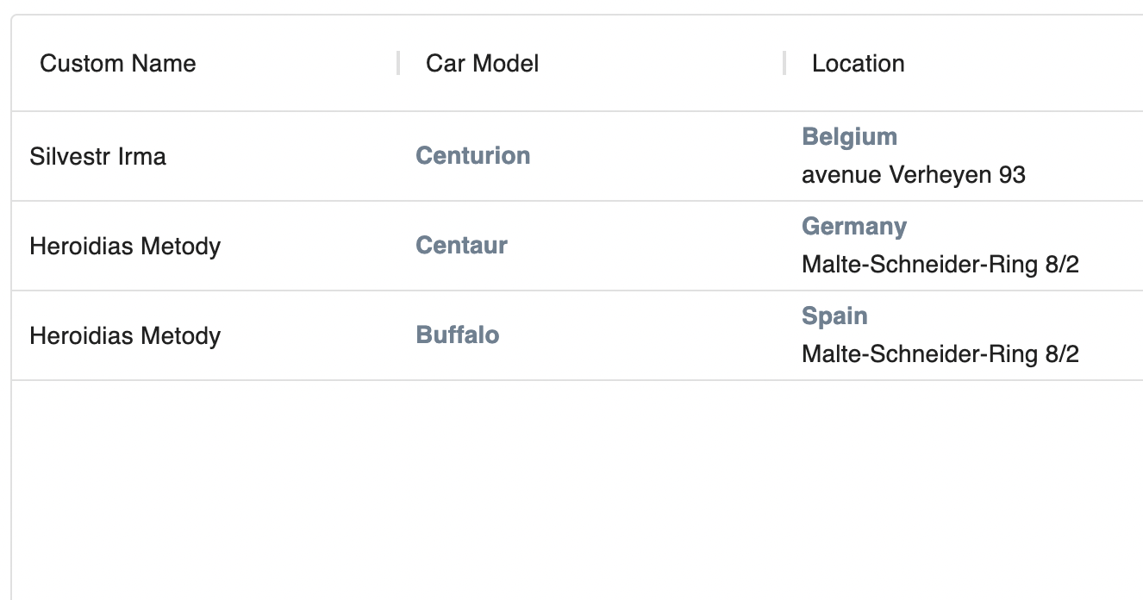Click blank space right of Centurion in its row
This screenshot has height=600, width=1143.
[x=655, y=156]
